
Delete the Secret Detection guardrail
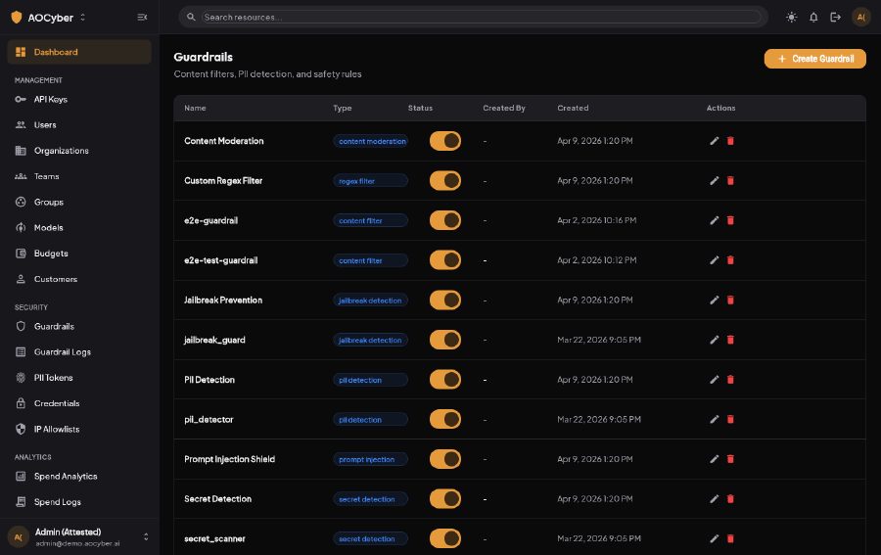click(x=730, y=499)
